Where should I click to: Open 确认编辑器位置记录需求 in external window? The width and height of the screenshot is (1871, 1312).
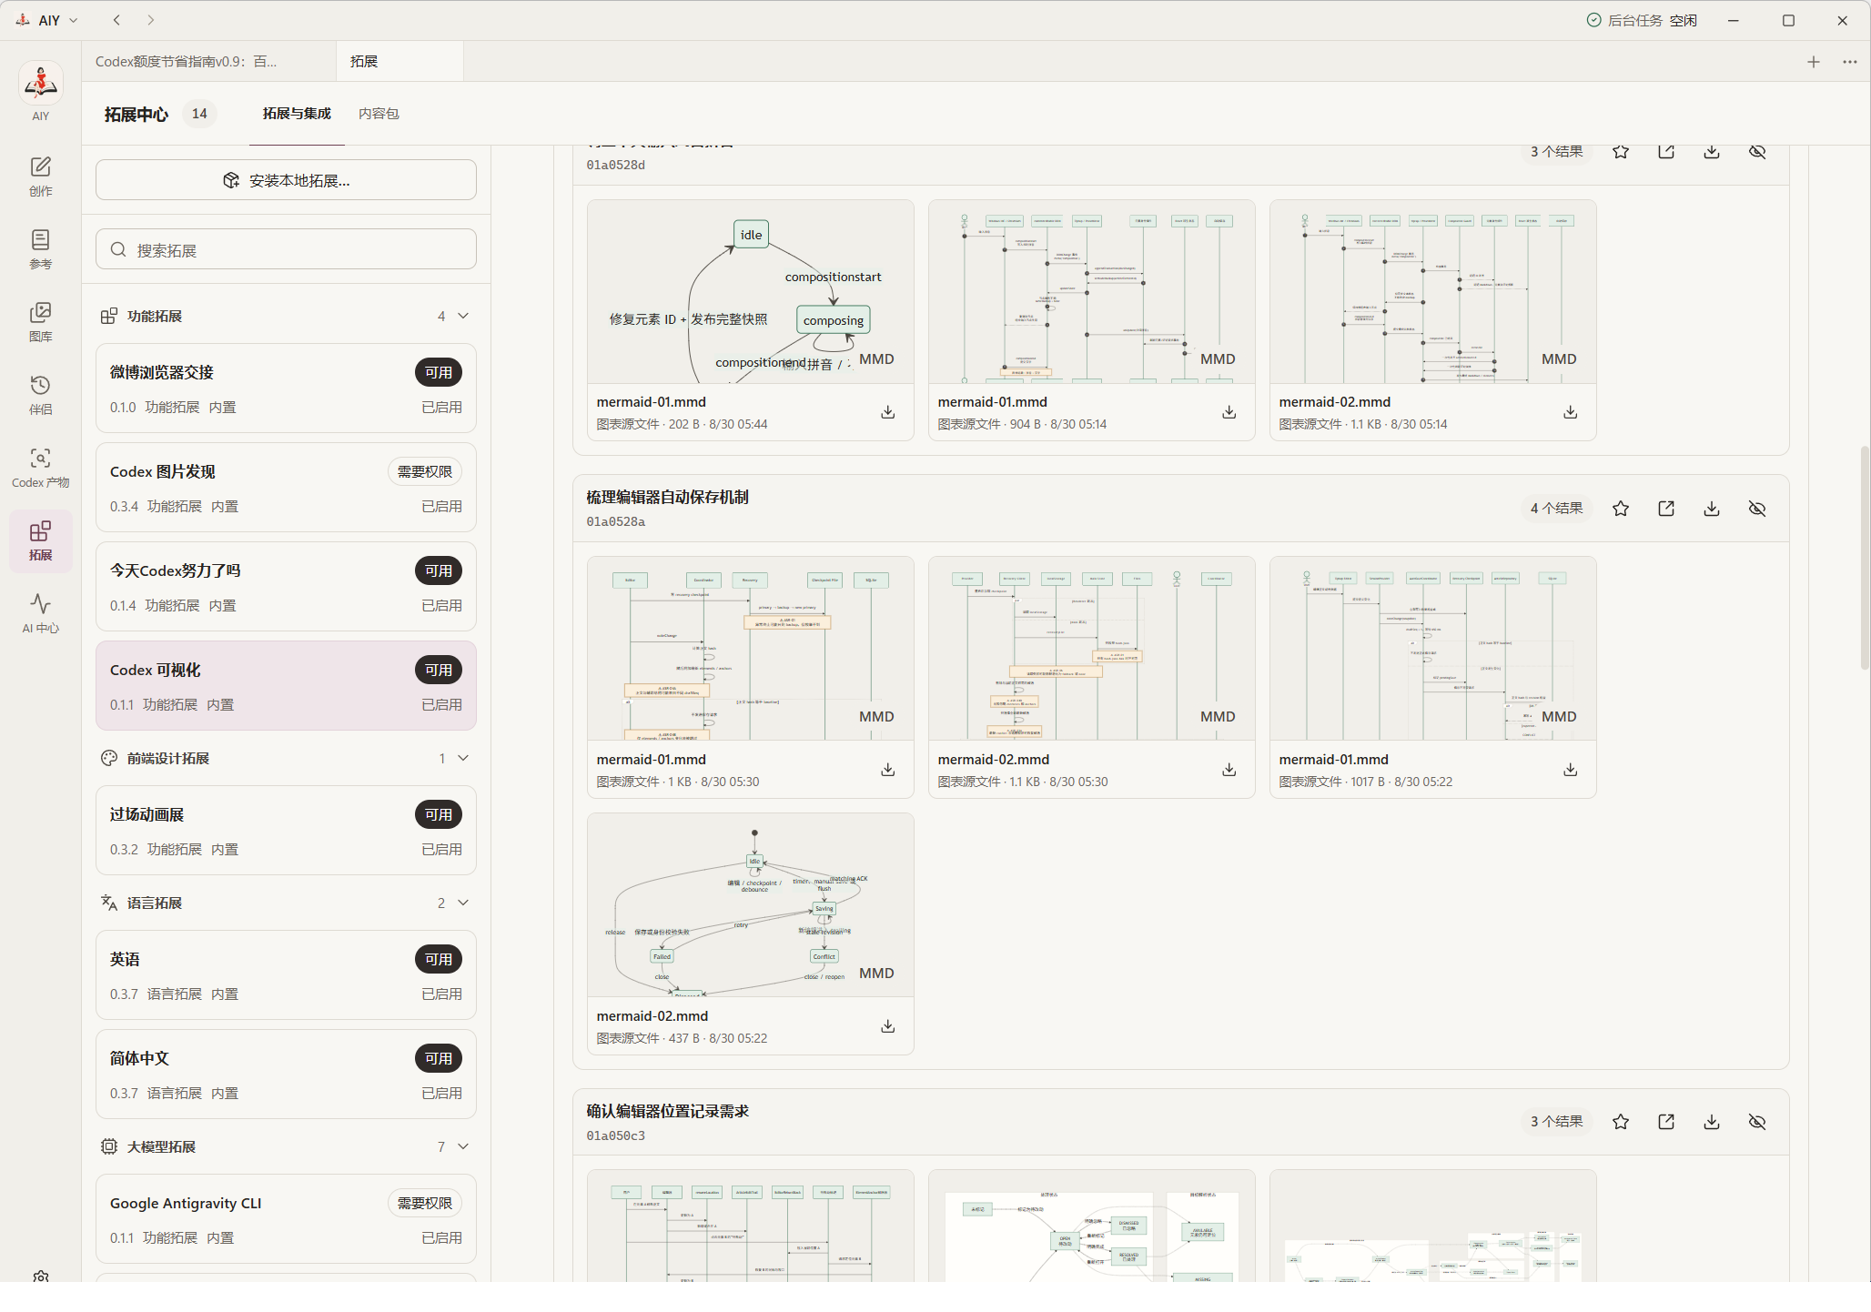1666,1122
